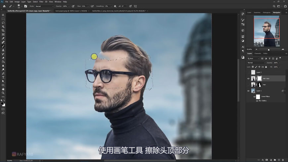The width and height of the screenshot is (288, 162).
Task: Click the lock all layer icon
Action: [x=266, y=67]
